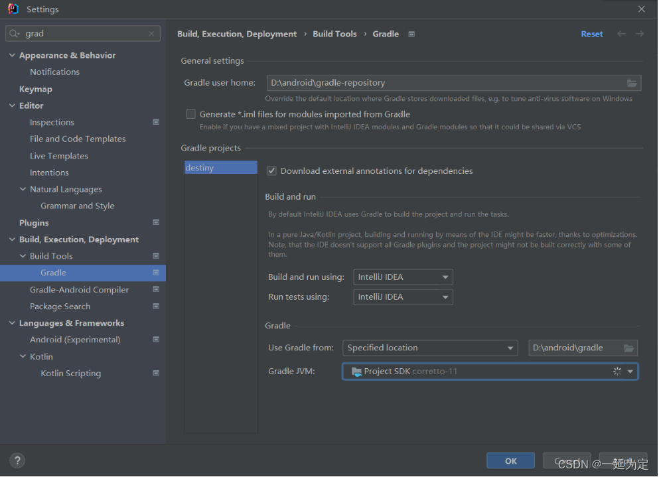The image size is (659, 477).
Task: Open Live Templates settings
Action: click(x=59, y=156)
